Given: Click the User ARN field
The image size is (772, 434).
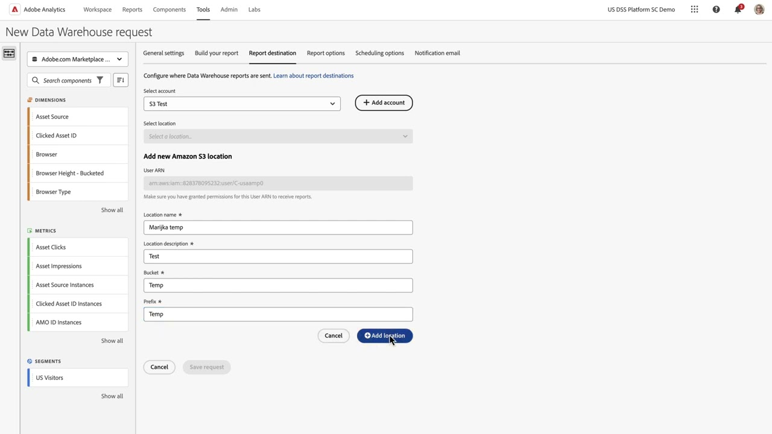Looking at the screenshot, I should [278, 183].
